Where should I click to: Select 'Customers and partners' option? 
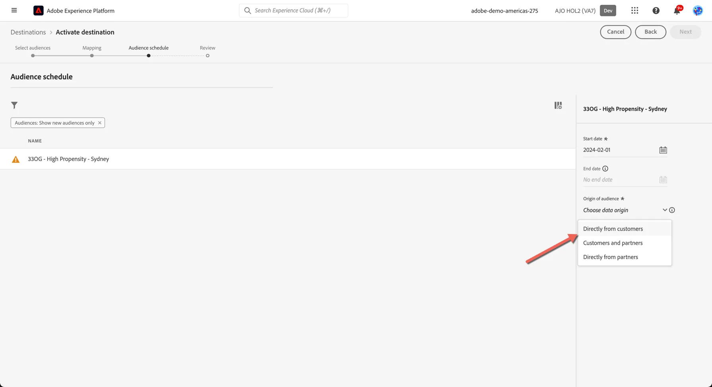[x=625, y=243]
